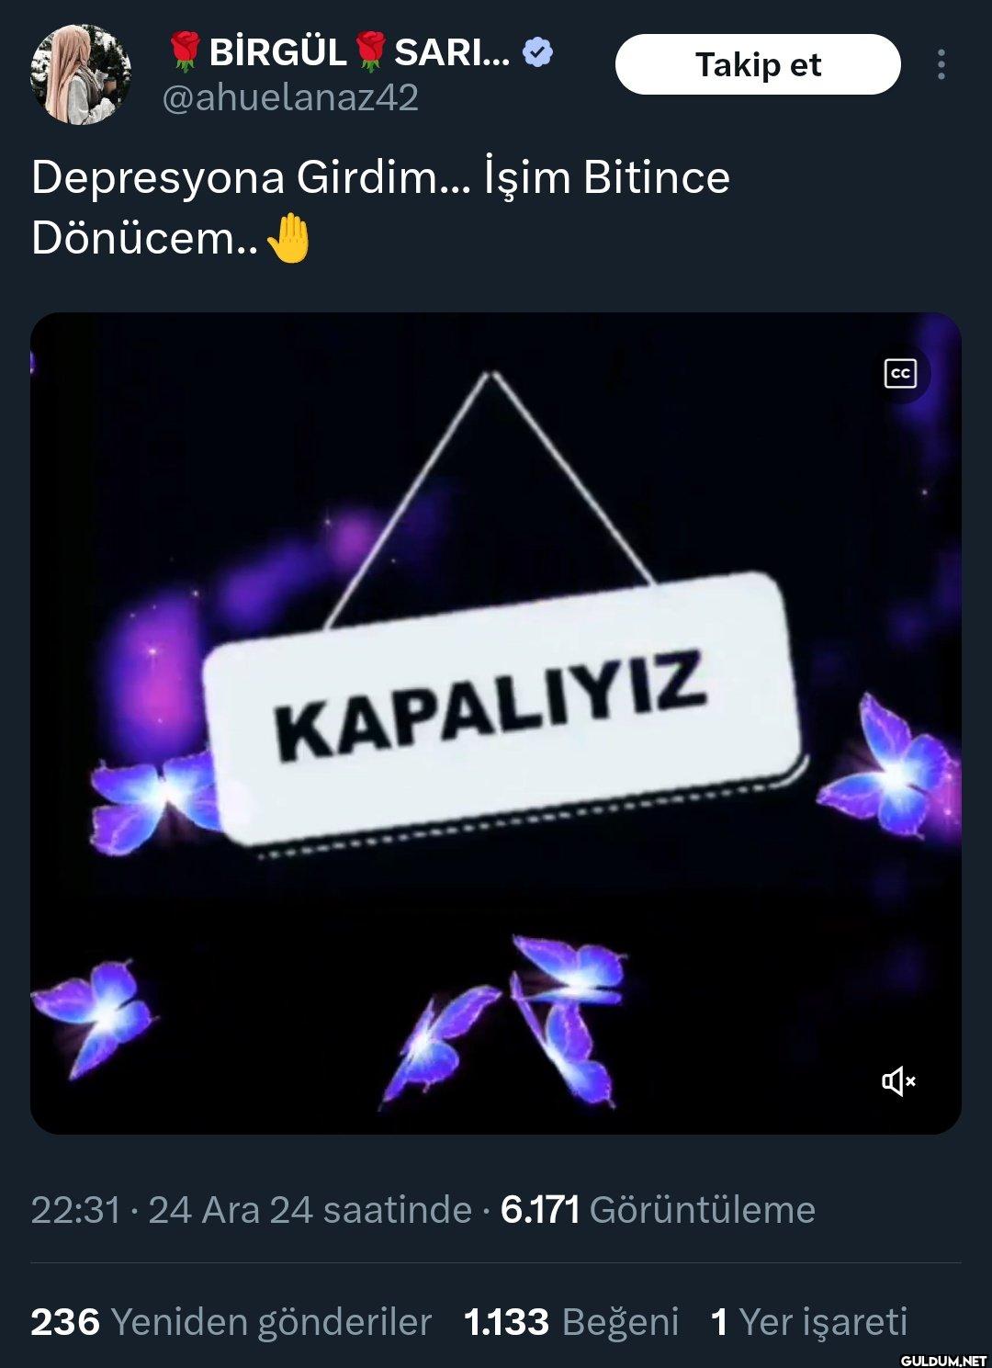Click the first rose emoji in name
This screenshot has width=992, height=1368.
pyautogui.click(x=186, y=52)
